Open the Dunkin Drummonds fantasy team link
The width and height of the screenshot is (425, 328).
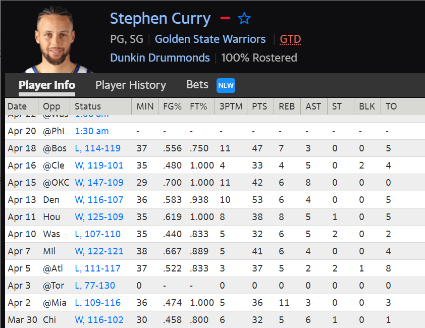click(x=160, y=58)
